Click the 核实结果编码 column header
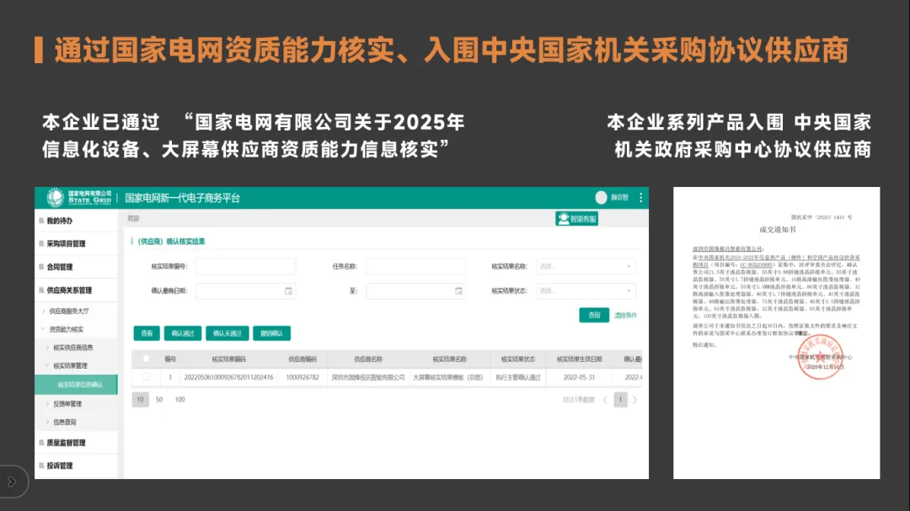The width and height of the screenshot is (910, 511). [x=228, y=359]
